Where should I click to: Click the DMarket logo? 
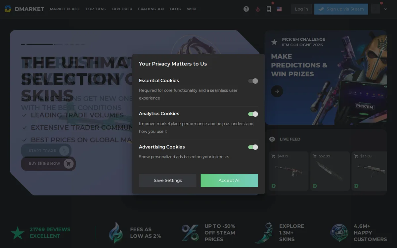coord(24,9)
